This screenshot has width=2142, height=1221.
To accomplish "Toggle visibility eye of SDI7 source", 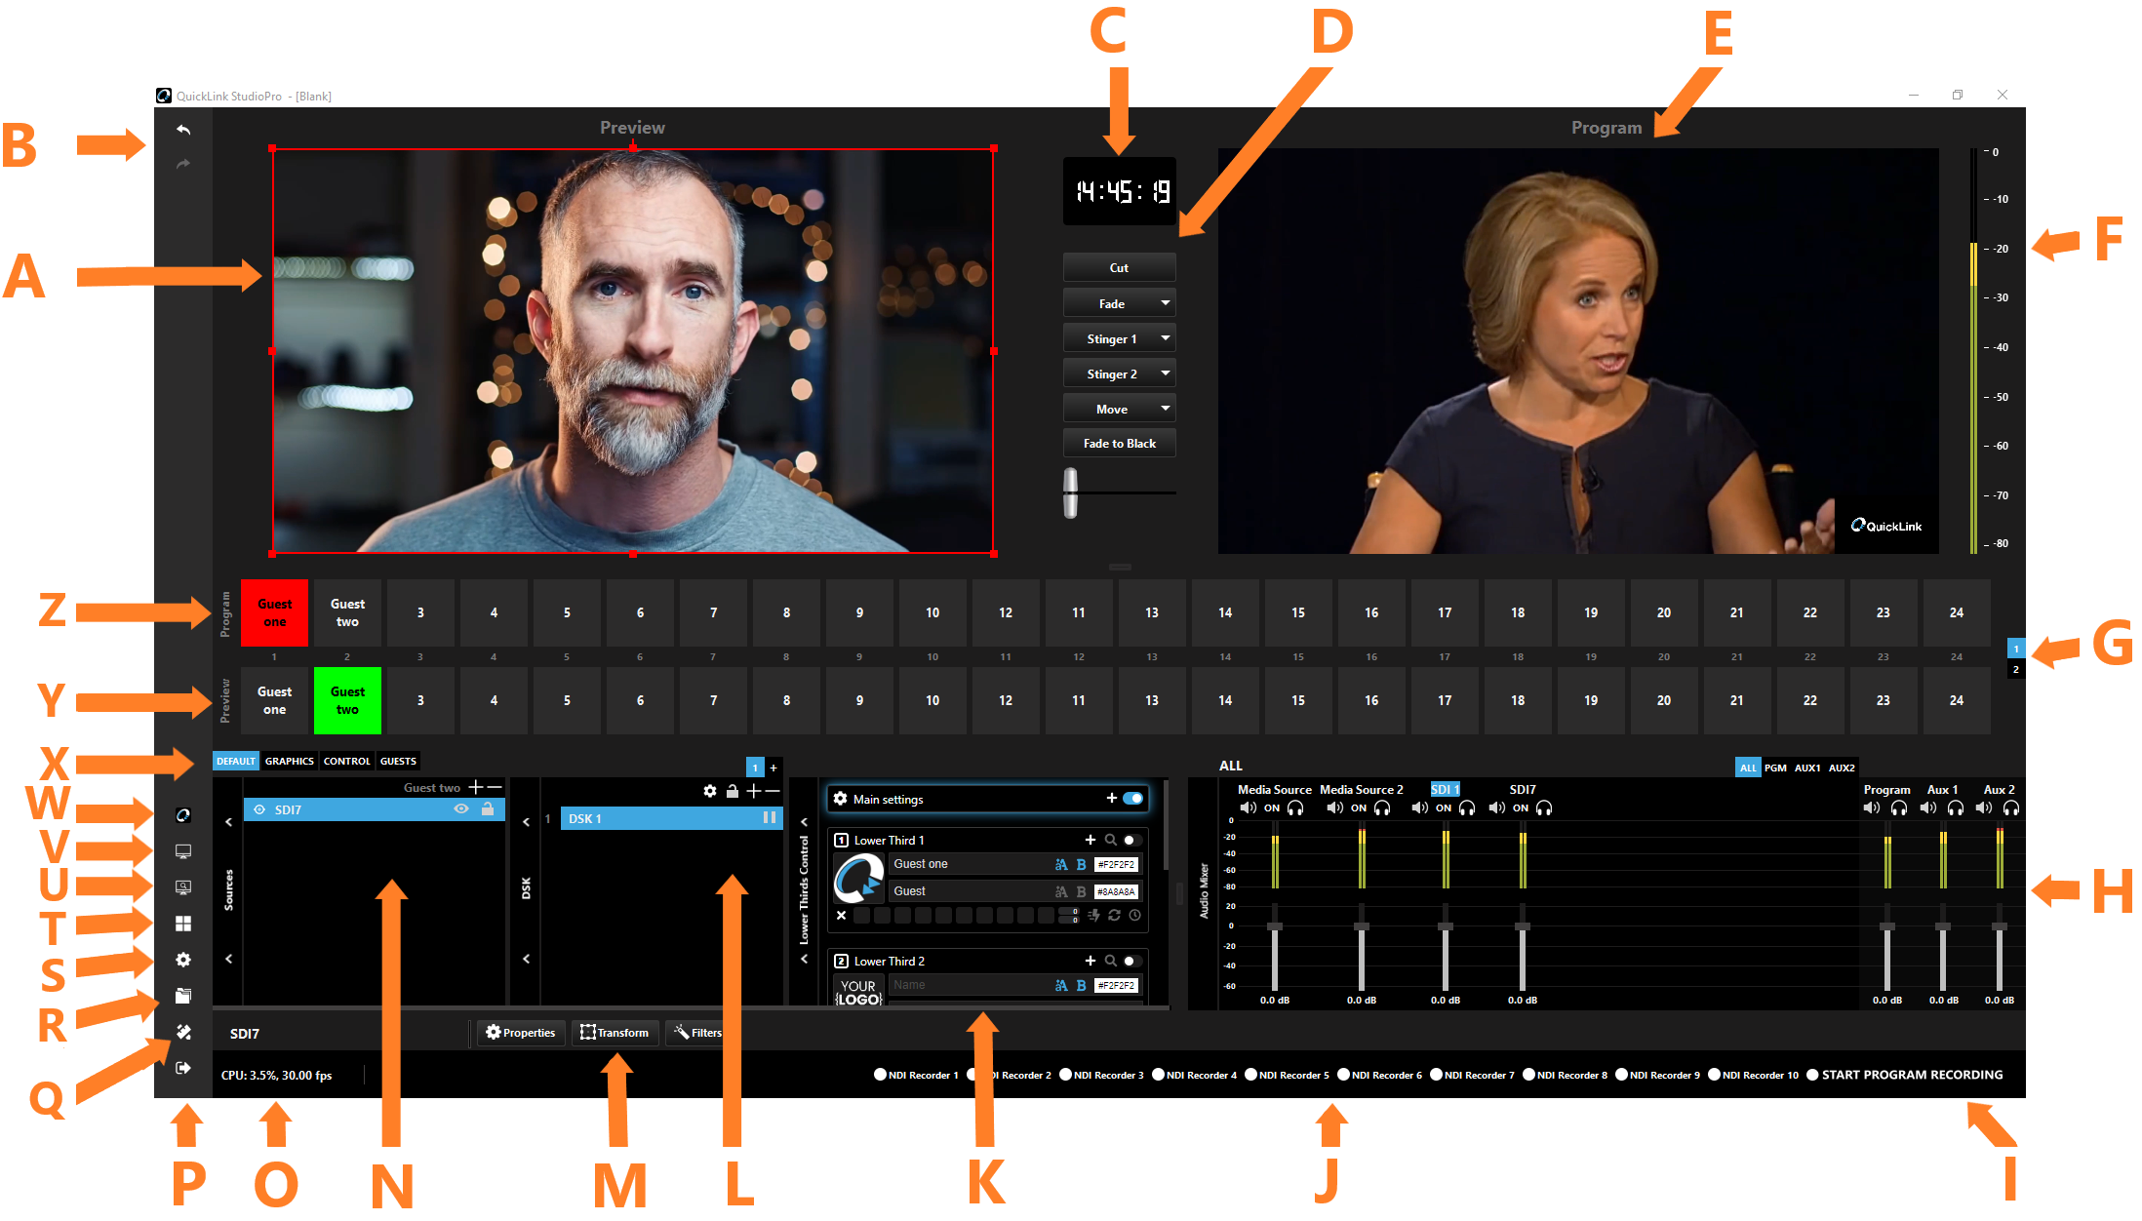I will [x=461, y=809].
